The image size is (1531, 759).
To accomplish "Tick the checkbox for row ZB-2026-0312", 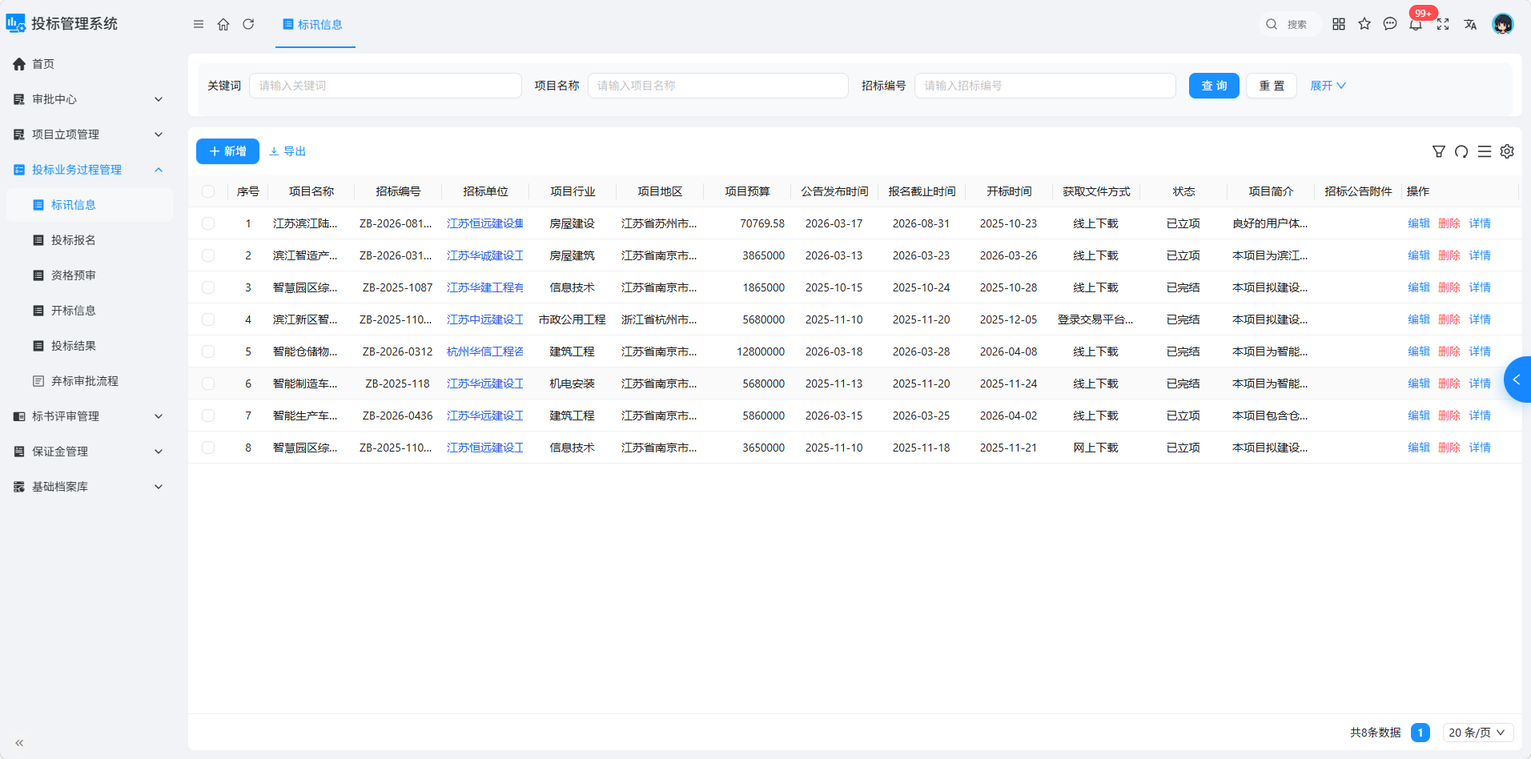I will click(208, 351).
